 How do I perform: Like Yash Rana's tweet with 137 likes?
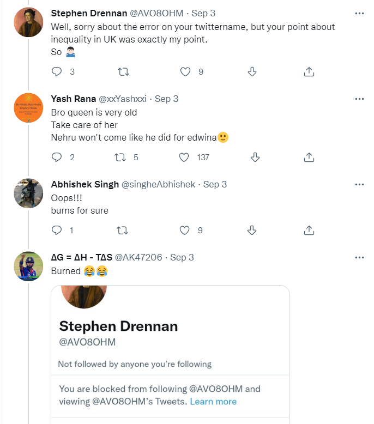pyautogui.click(x=185, y=157)
